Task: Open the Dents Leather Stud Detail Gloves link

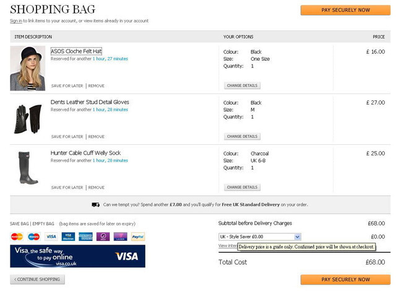Action: tap(90, 102)
